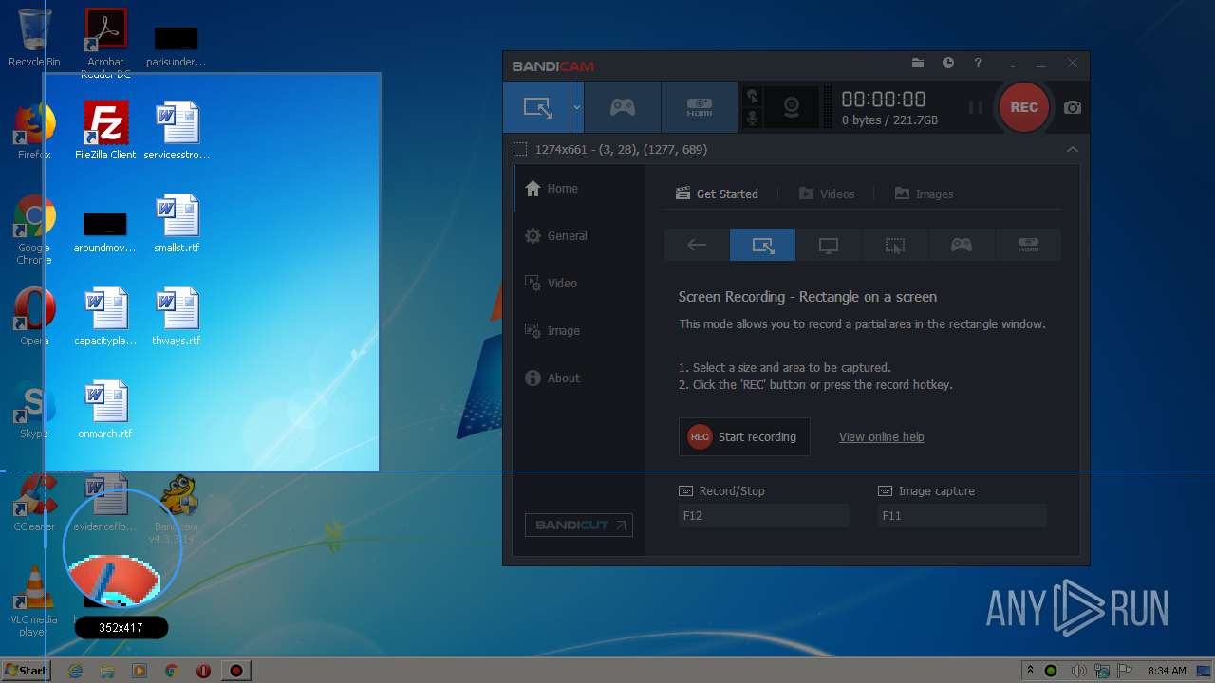Collapse the capture area info bar
The width and height of the screenshot is (1215, 683).
(1073, 149)
